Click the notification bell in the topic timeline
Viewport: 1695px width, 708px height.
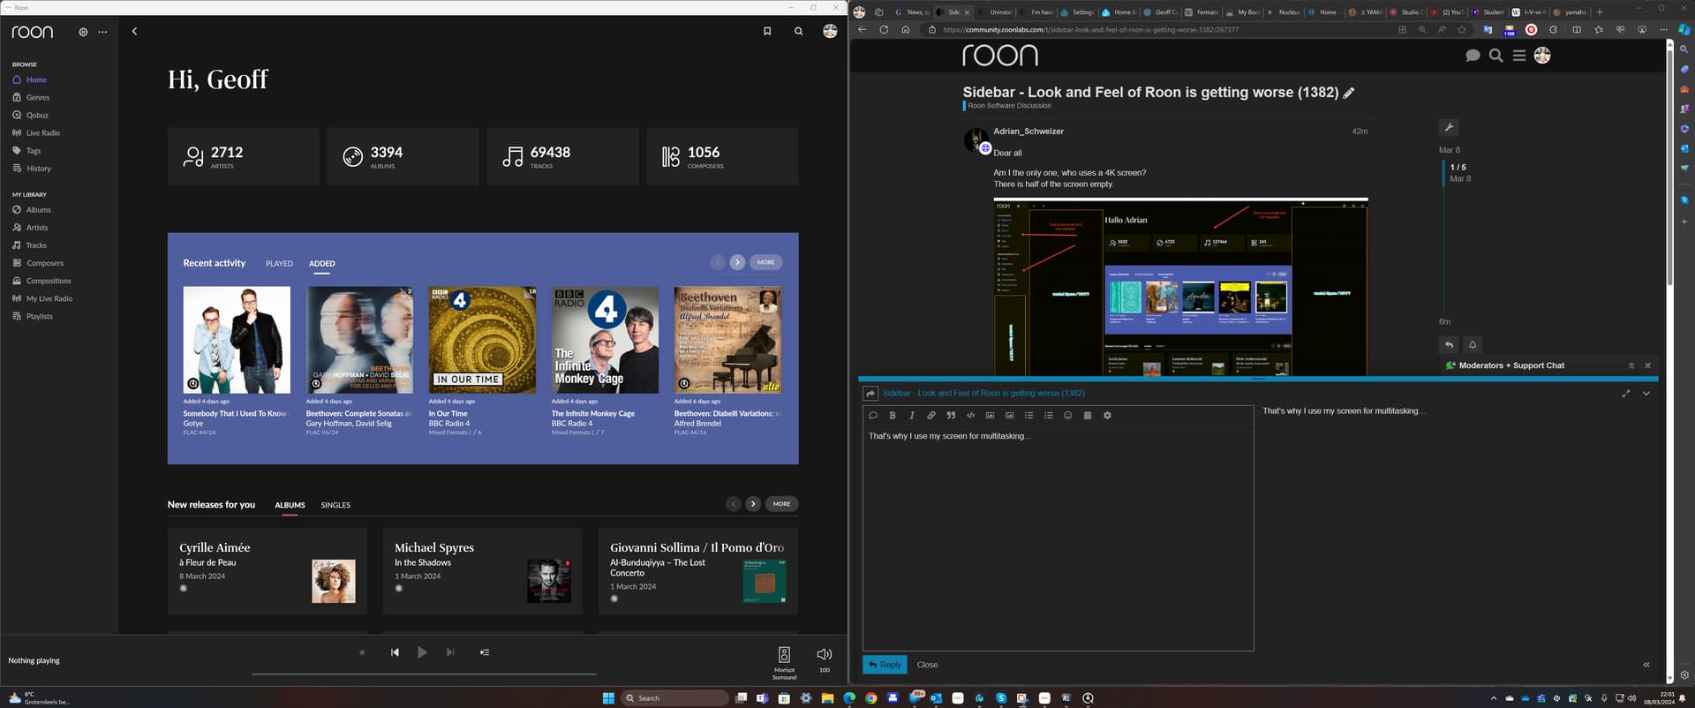[x=1473, y=345]
